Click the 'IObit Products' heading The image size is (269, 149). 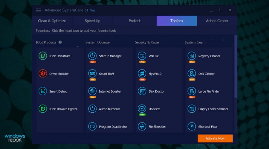pyautogui.click(x=46, y=42)
